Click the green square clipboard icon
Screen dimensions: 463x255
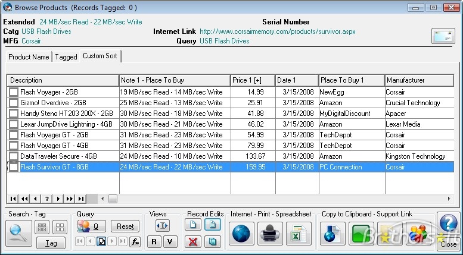click(x=361, y=234)
